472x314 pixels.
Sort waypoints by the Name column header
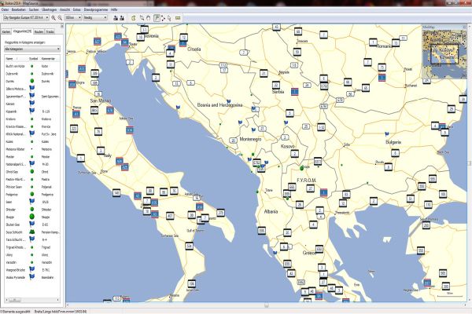click(x=11, y=58)
